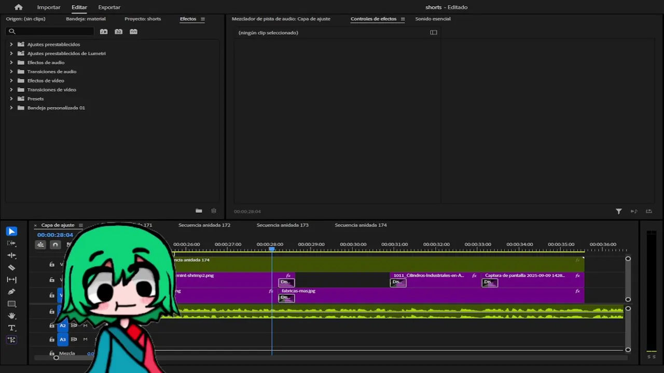Image resolution: width=664 pixels, height=373 pixels.
Task: Close Capa de ajuste sequence tab
Action: coord(35,225)
